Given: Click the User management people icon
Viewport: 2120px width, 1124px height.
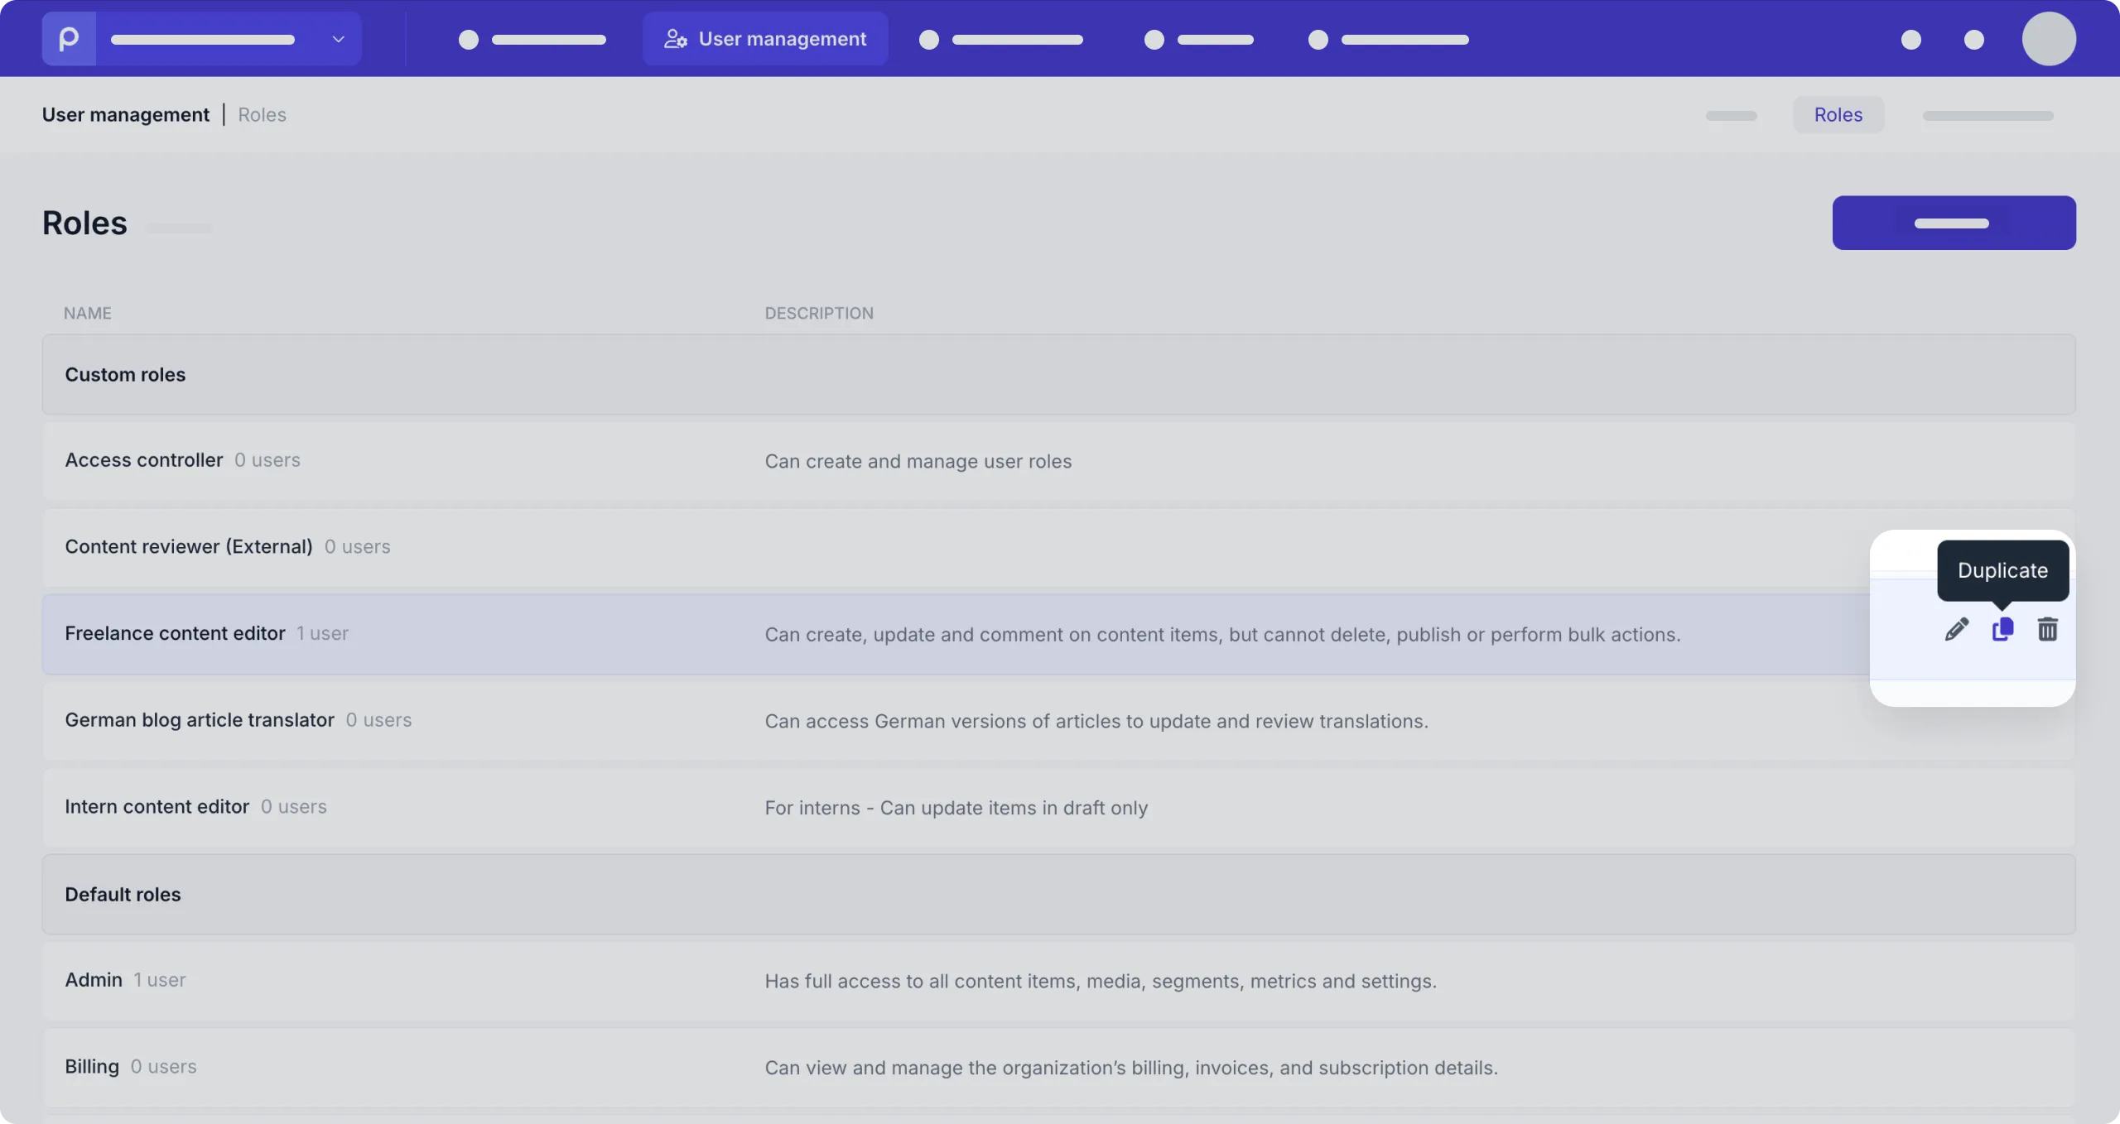Looking at the screenshot, I should tap(676, 39).
